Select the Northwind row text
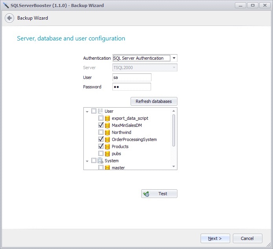 tap(121, 132)
